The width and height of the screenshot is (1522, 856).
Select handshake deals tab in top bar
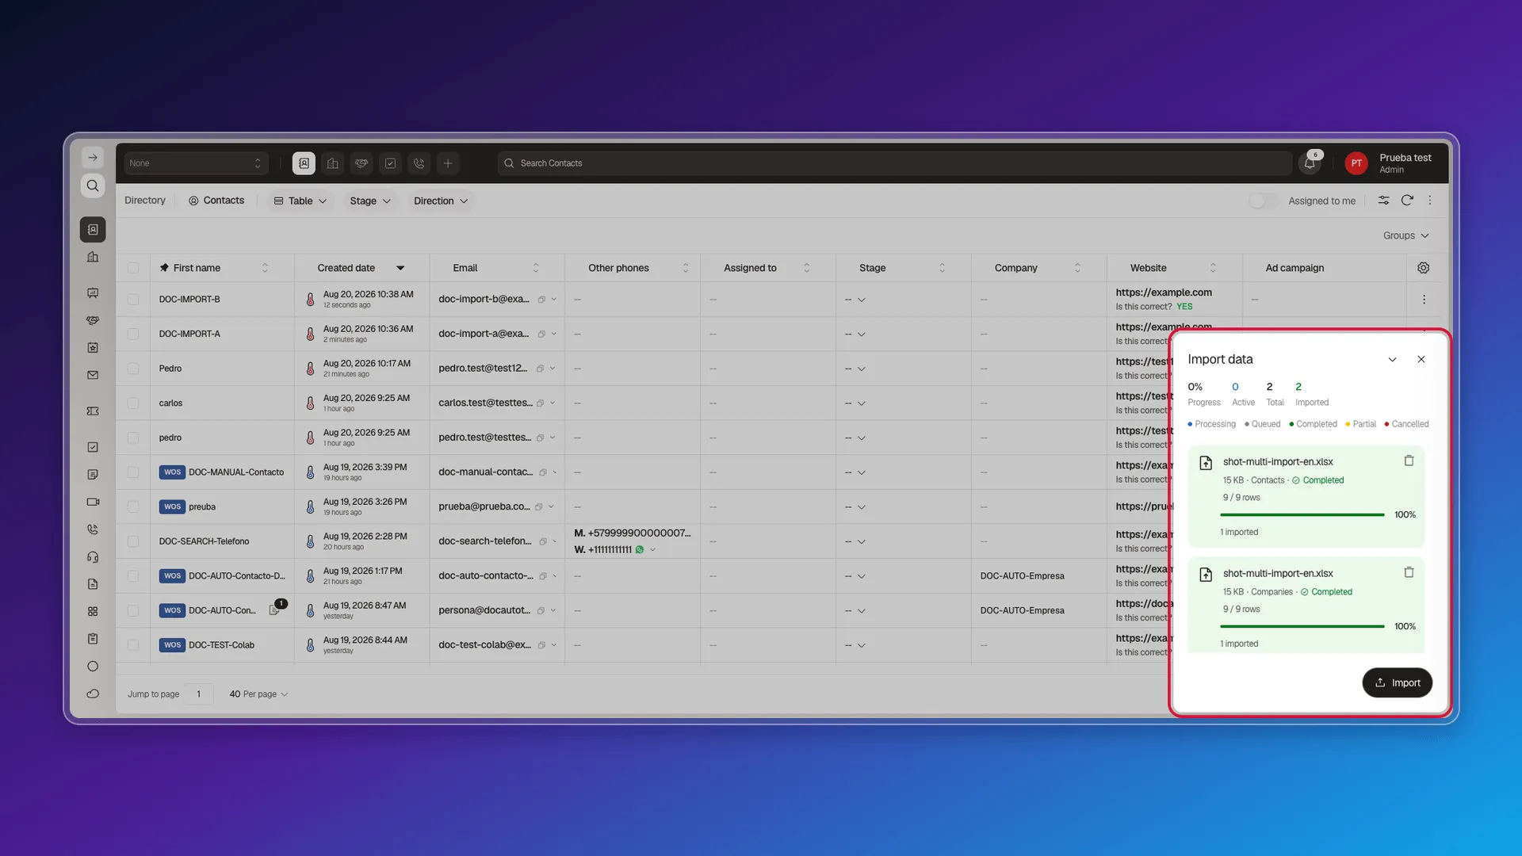tap(361, 163)
